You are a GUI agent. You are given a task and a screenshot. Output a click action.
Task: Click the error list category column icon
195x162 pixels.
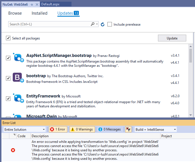(x=14, y=135)
